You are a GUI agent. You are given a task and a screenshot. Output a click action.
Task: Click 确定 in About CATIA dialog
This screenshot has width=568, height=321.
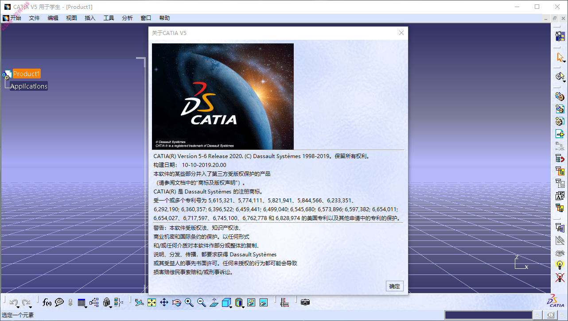(x=395, y=286)
